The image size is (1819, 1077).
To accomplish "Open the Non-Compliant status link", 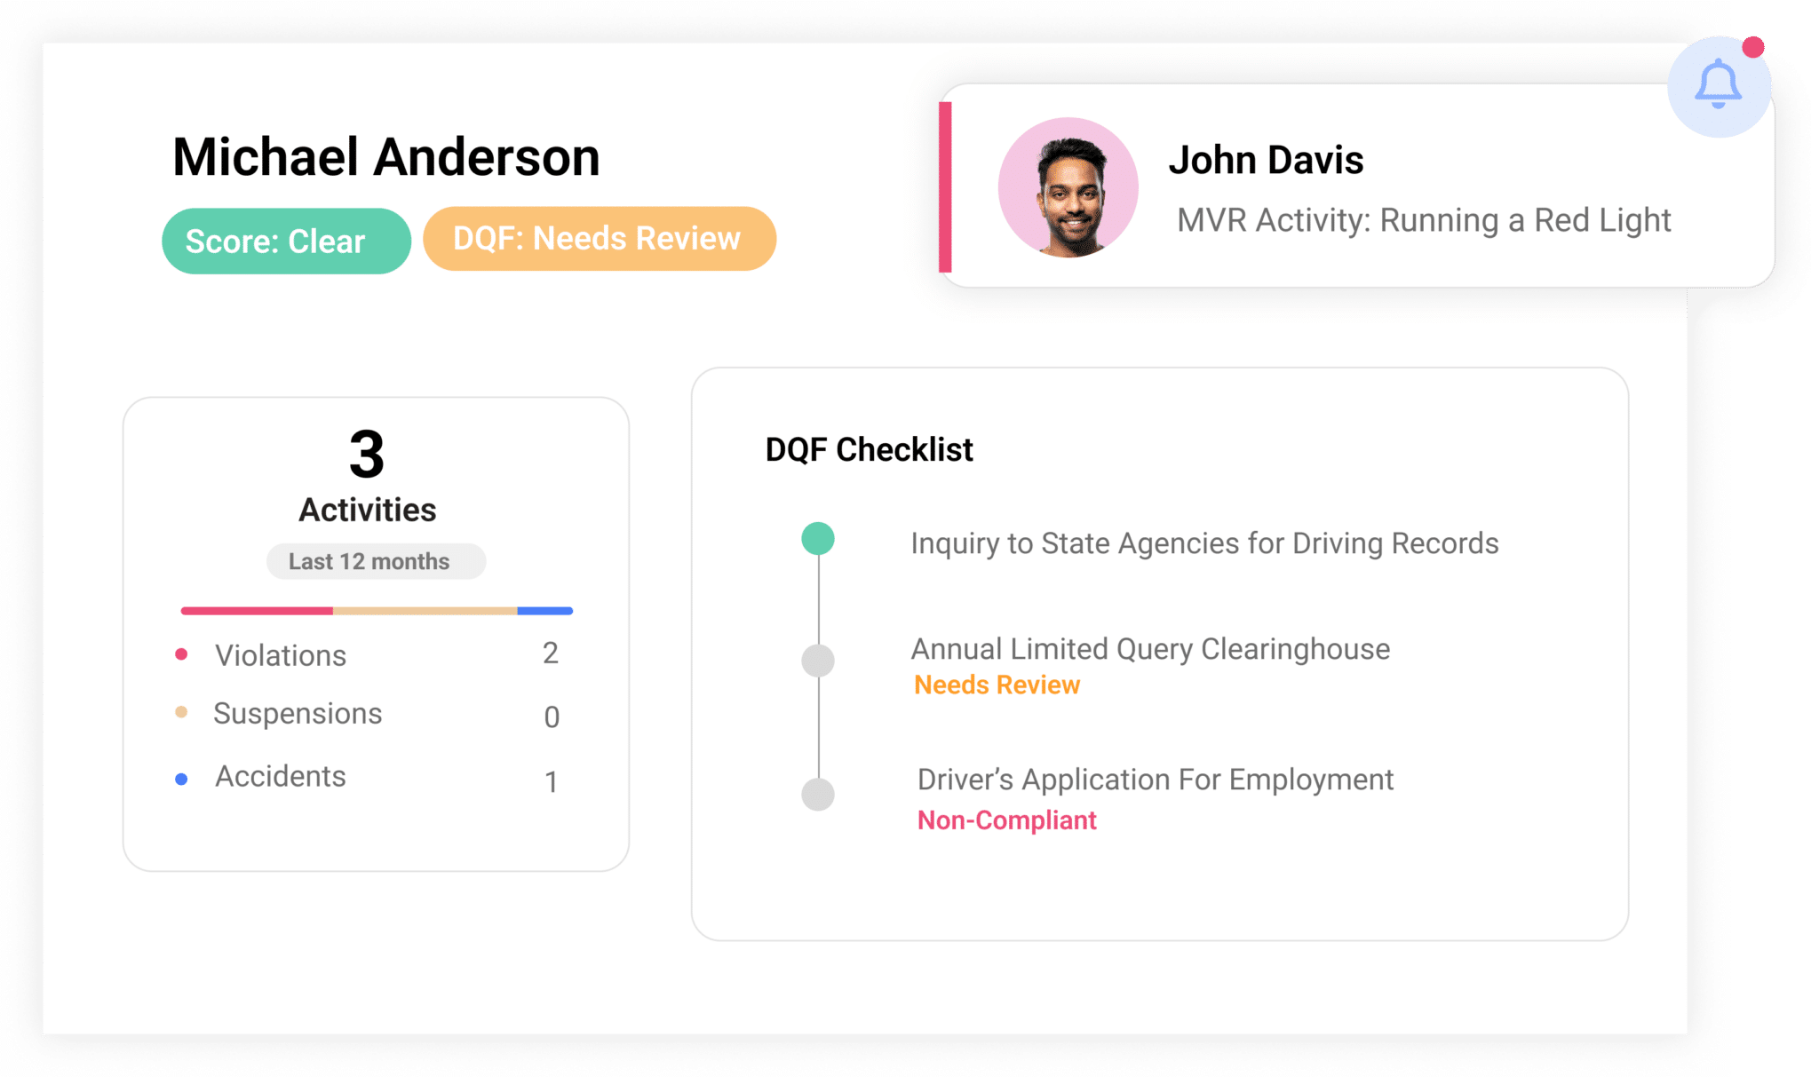I will click(x=1006, y=820).
